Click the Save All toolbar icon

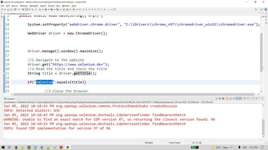pos(11,10)
